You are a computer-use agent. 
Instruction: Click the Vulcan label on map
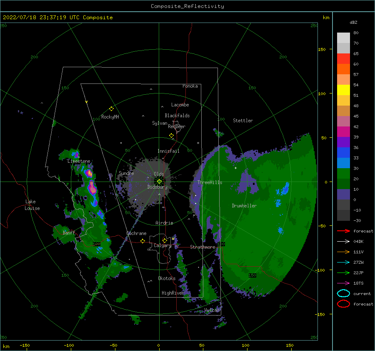click(x=212, y=310)
